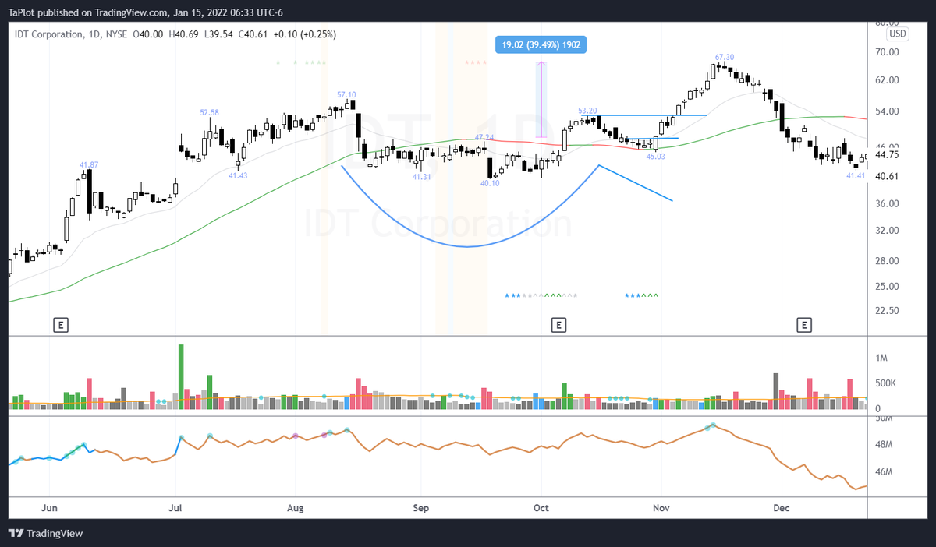The image size is (936, 547).
Task: Click the 32.00 price axis tick
Action: (888, 231)
